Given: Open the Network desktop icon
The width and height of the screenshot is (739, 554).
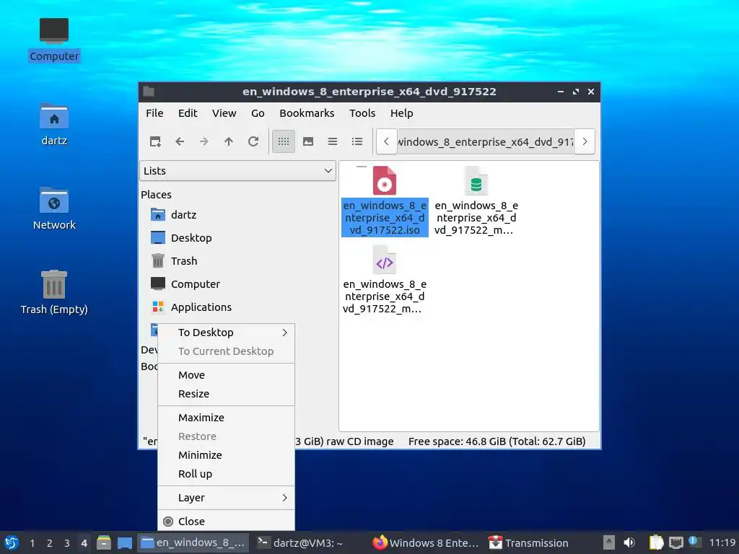Looking at the screenshot, I should (53, 208).
